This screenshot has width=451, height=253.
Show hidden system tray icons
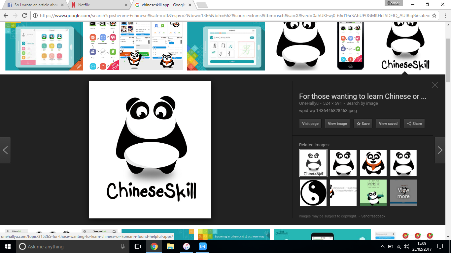point(383,246)
